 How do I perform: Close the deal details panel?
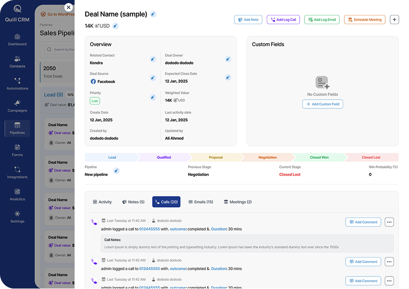point(69,7)
